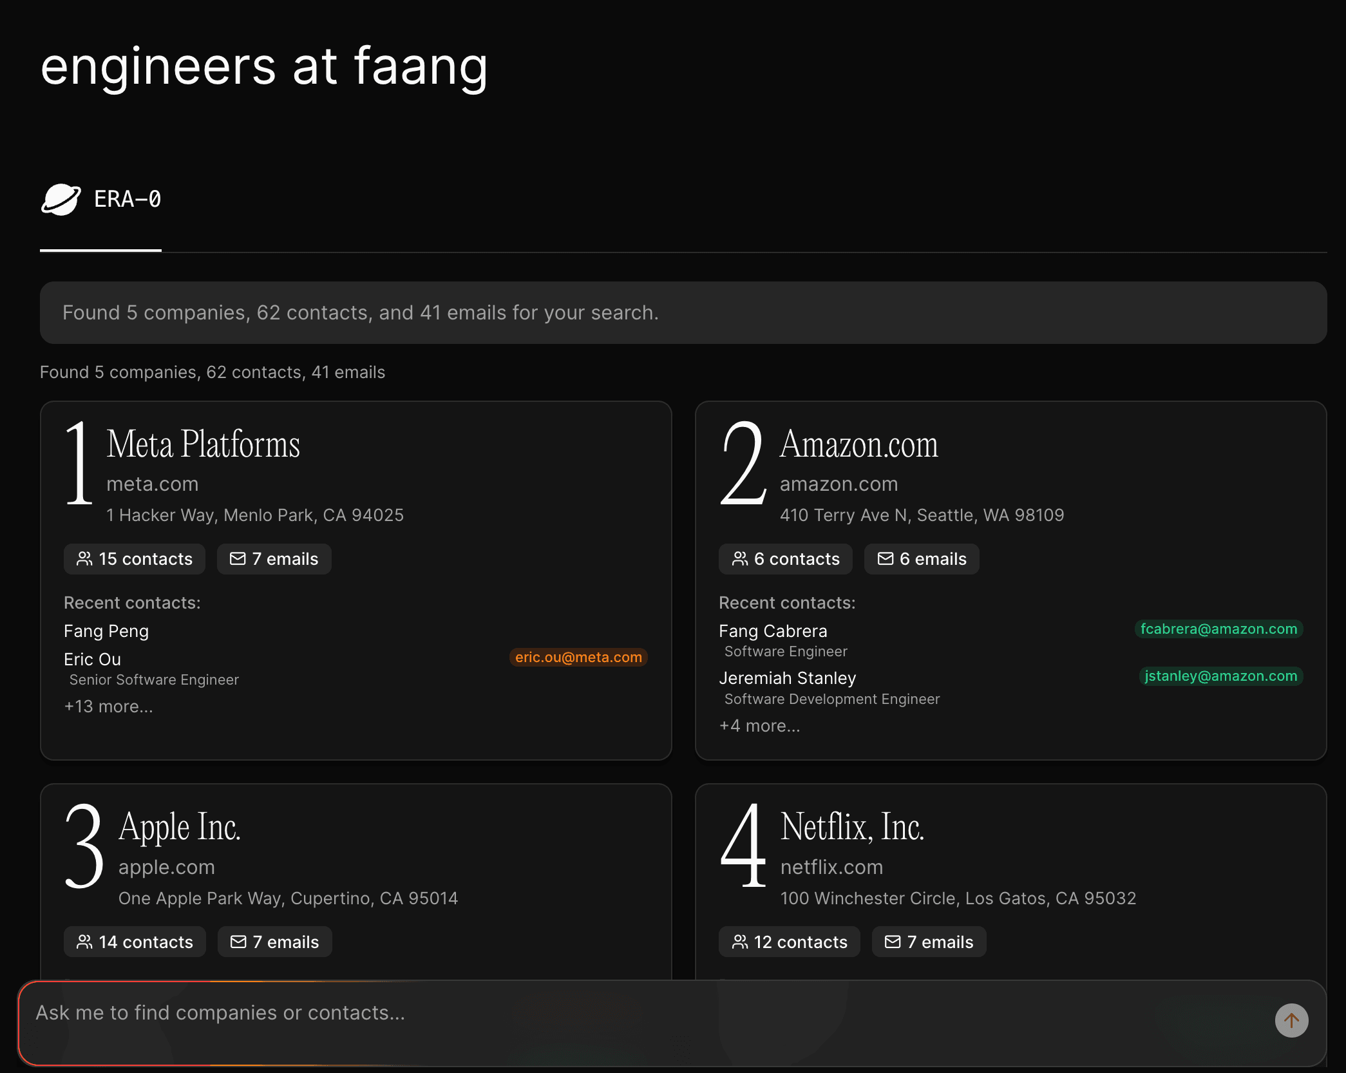The image size is (1346, 1073).
Task: Open Netflix, Inc. company title
Action: pos(852,827)
